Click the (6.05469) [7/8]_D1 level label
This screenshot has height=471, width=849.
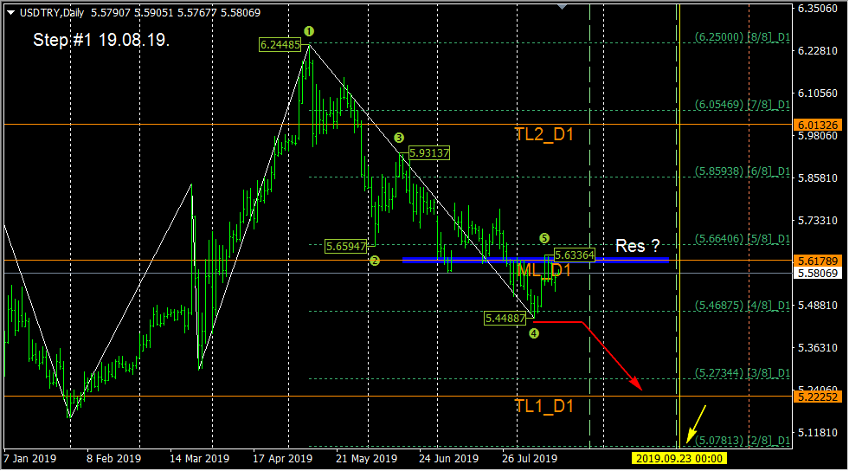(743, 105)
